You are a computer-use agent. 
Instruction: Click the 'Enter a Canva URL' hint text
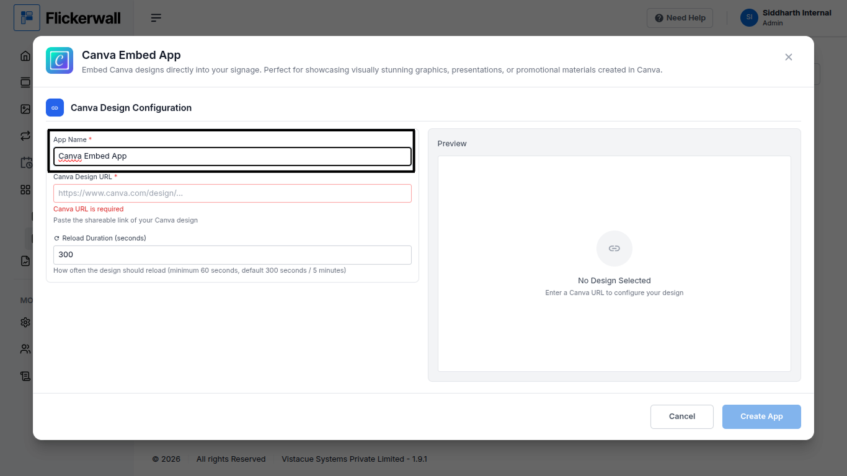tap(614, 293)
